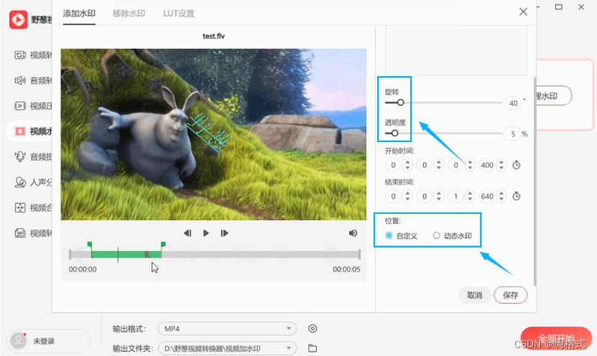Open the video to GIF sidebar icon
The width and height of the screenshot is (597, 356).
click(x=20, y=233)
